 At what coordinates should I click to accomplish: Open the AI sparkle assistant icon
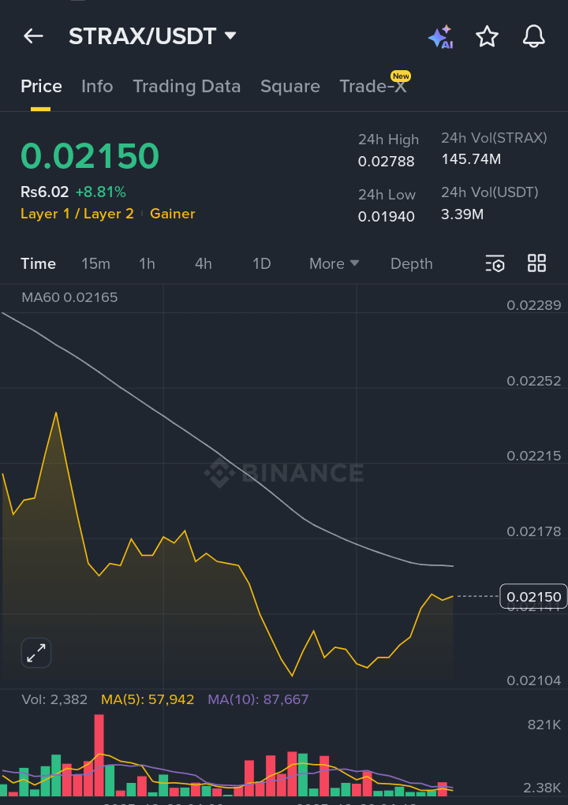(440, 37)
